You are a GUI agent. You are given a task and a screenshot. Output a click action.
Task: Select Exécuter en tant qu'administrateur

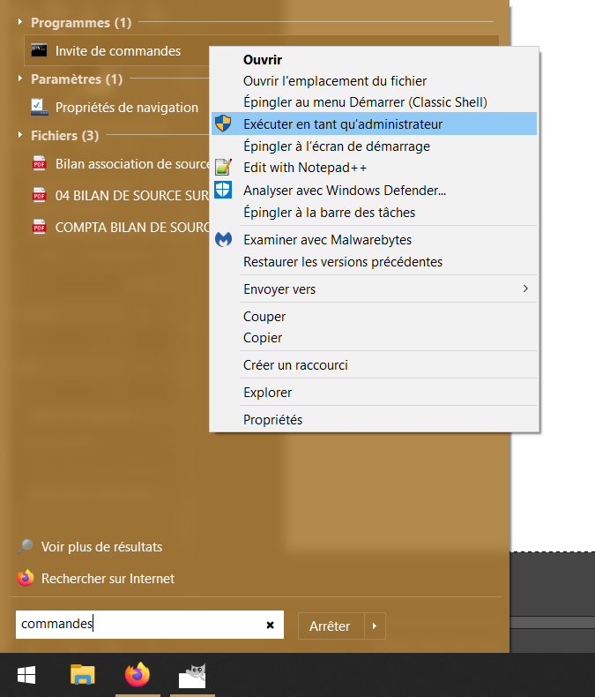point(343,124)
